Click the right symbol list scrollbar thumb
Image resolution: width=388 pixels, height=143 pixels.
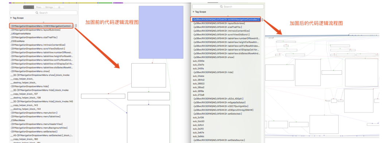[x=262, y=20]
